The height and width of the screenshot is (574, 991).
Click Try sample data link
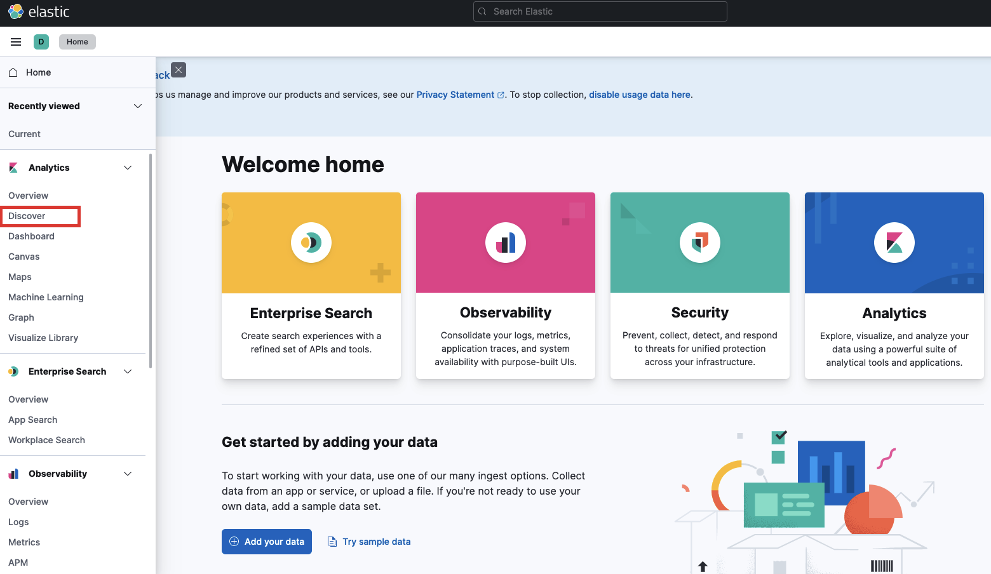point(376,542)
